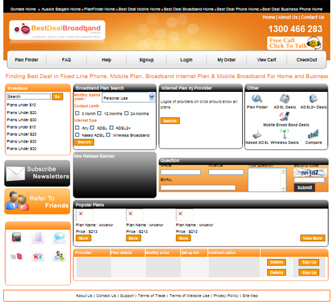
Task: Go to CheckOut in the navigation bar
Action: point(306,60)
